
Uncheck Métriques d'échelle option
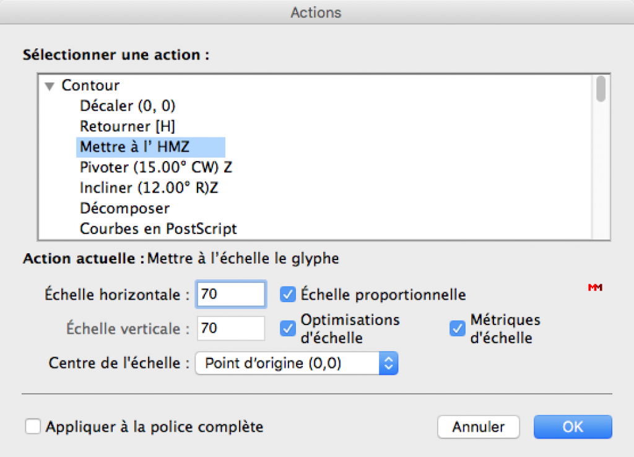click(457, 328)
